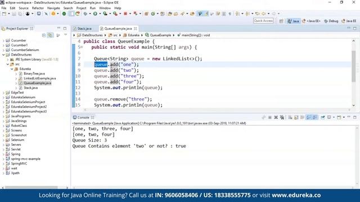Click the user profile toolbar icon

coord(28,13)
